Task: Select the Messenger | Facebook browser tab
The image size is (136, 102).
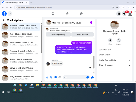Action: (x=15, y=2)
